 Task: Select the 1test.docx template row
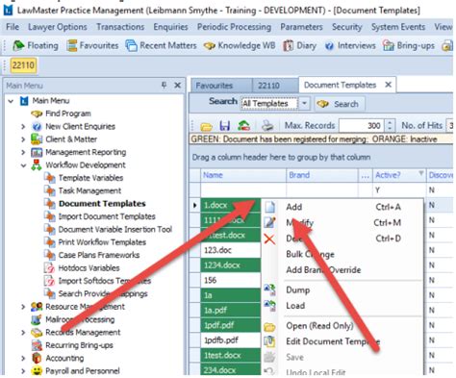(231, 355)
